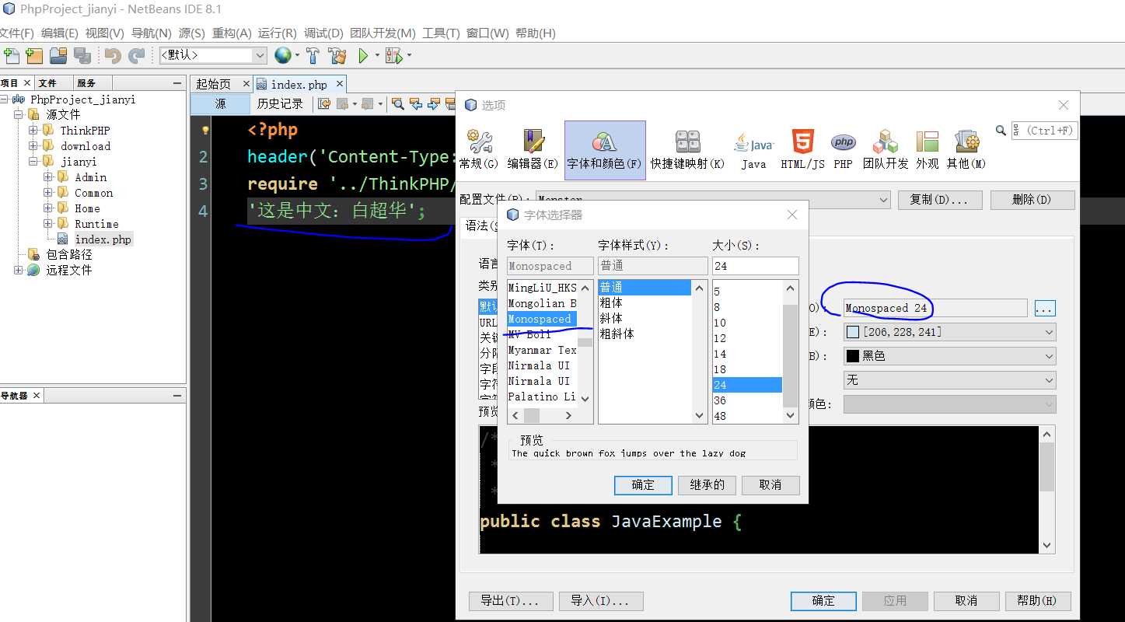
Task: Expand the Admin folder node
Action: tap(48, 177)
